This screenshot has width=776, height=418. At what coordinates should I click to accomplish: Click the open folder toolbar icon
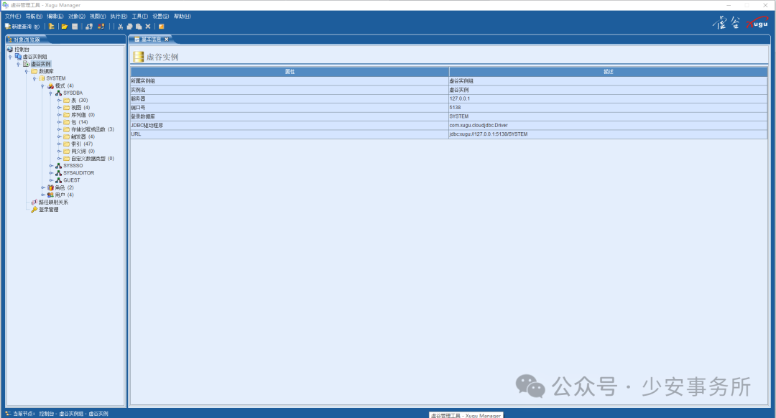click(x=65, y=27)
